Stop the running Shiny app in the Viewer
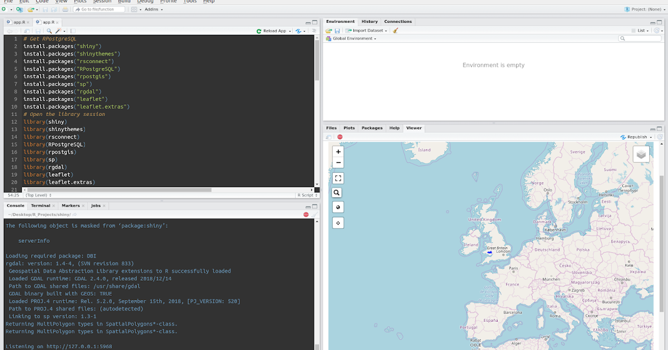The height and width of the screenshot is (350, 668). tap(340, 137)
